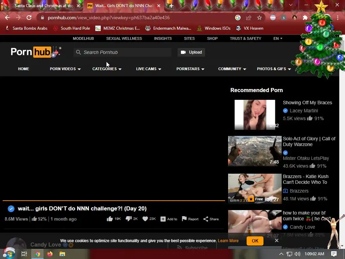Screen dimensions: 345x259
Task: Open the Endermanch Malwa... bookmark
Action: click(168, 28)
